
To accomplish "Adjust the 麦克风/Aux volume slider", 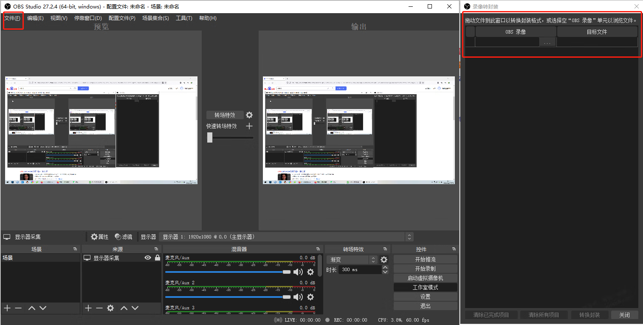I will pyautogui.click(x=228, y=272).
